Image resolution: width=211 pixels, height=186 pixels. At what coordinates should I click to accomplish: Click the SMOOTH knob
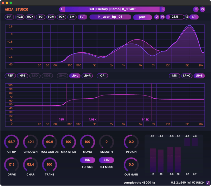pyautogui.click(x=107, y=142)
